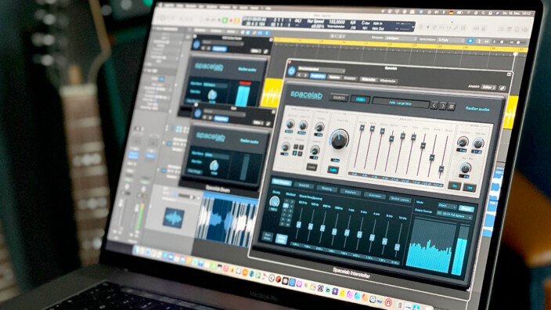
Task: Click the blue audio file thumbnail in the editor
Action: coord(173,218)
